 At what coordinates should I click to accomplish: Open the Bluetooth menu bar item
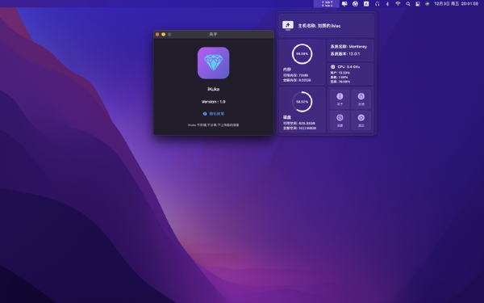(x=387, y=4)
